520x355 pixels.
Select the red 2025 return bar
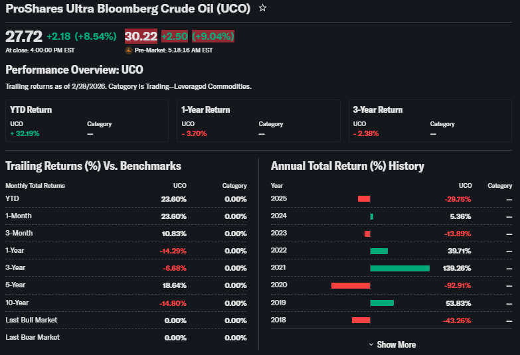pyautogui.click(x=363, y=198)
